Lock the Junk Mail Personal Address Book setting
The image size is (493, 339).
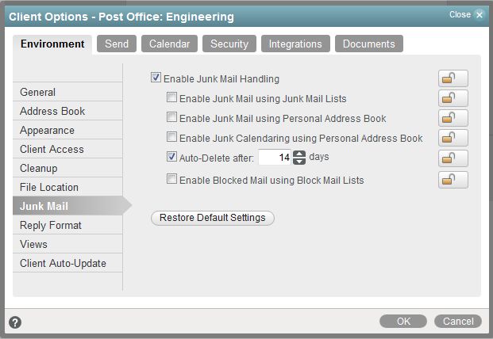click(x=453, y=118)
